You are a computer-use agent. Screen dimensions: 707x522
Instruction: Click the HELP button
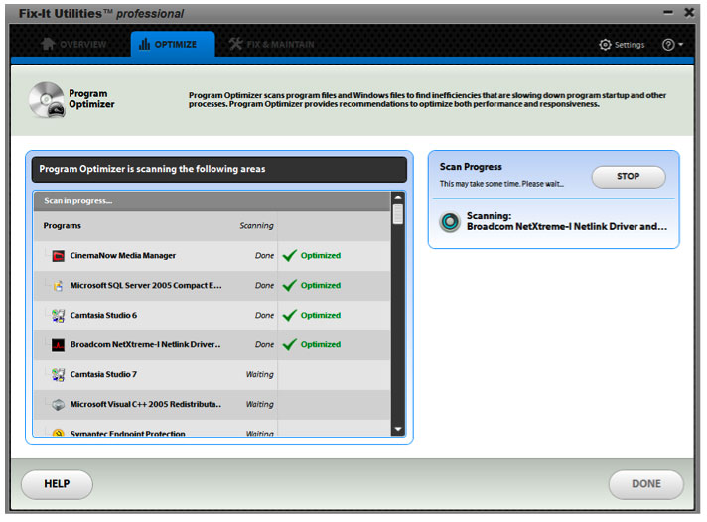(x=57, y=484)
